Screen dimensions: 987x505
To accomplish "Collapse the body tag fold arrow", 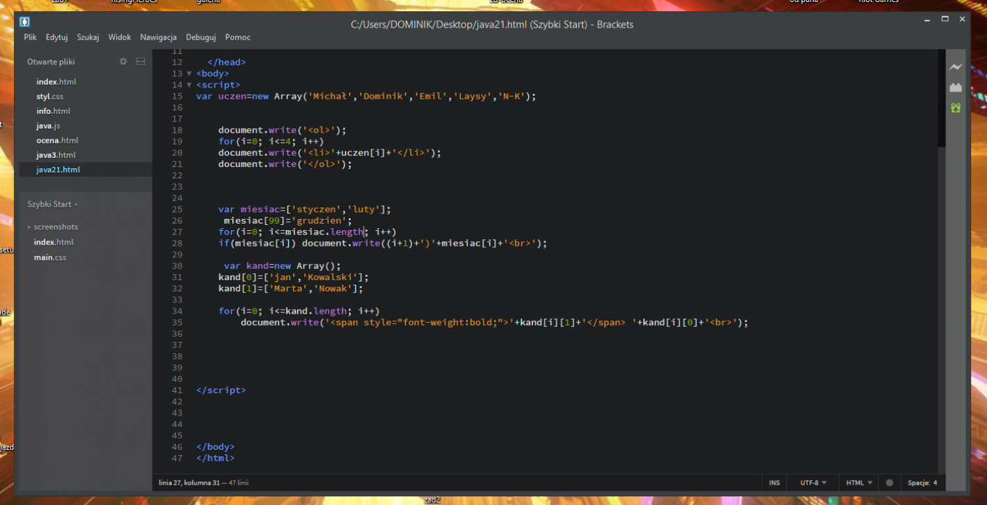I will click(189, 74).
